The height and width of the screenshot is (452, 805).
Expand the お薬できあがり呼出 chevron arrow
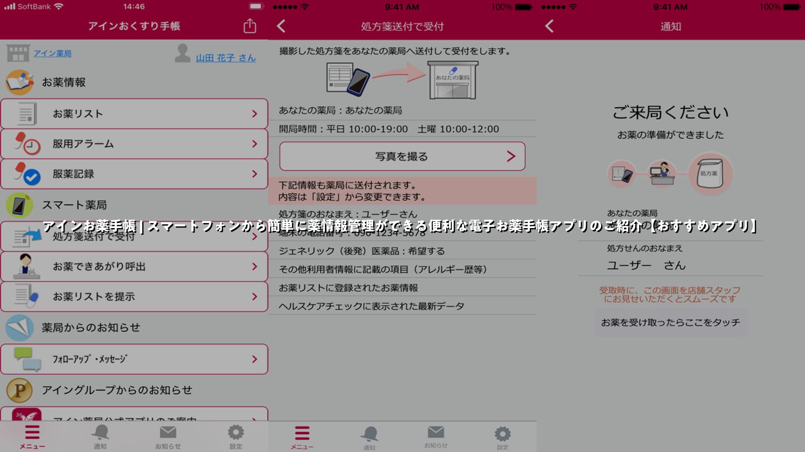point(254,267)
